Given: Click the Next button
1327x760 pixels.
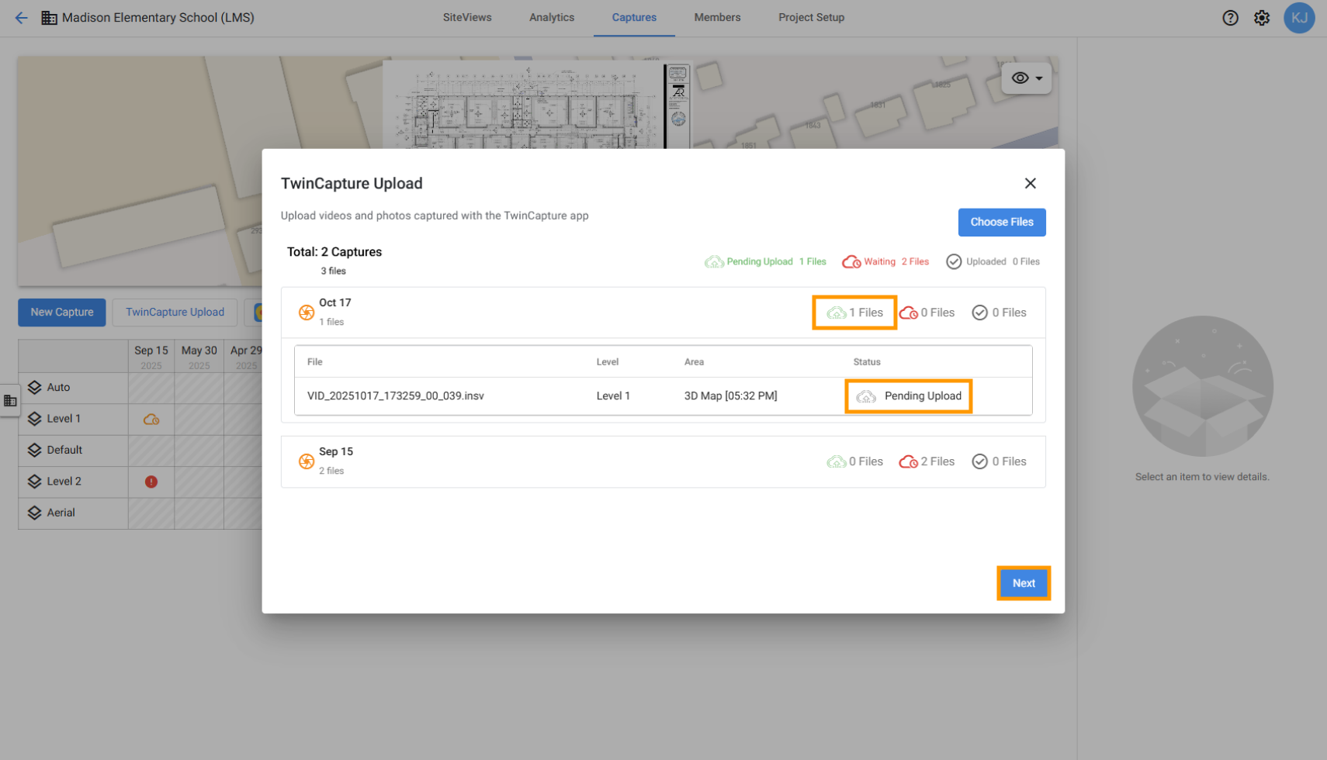Looking at the screenshot, I should tap(1024, 583).
